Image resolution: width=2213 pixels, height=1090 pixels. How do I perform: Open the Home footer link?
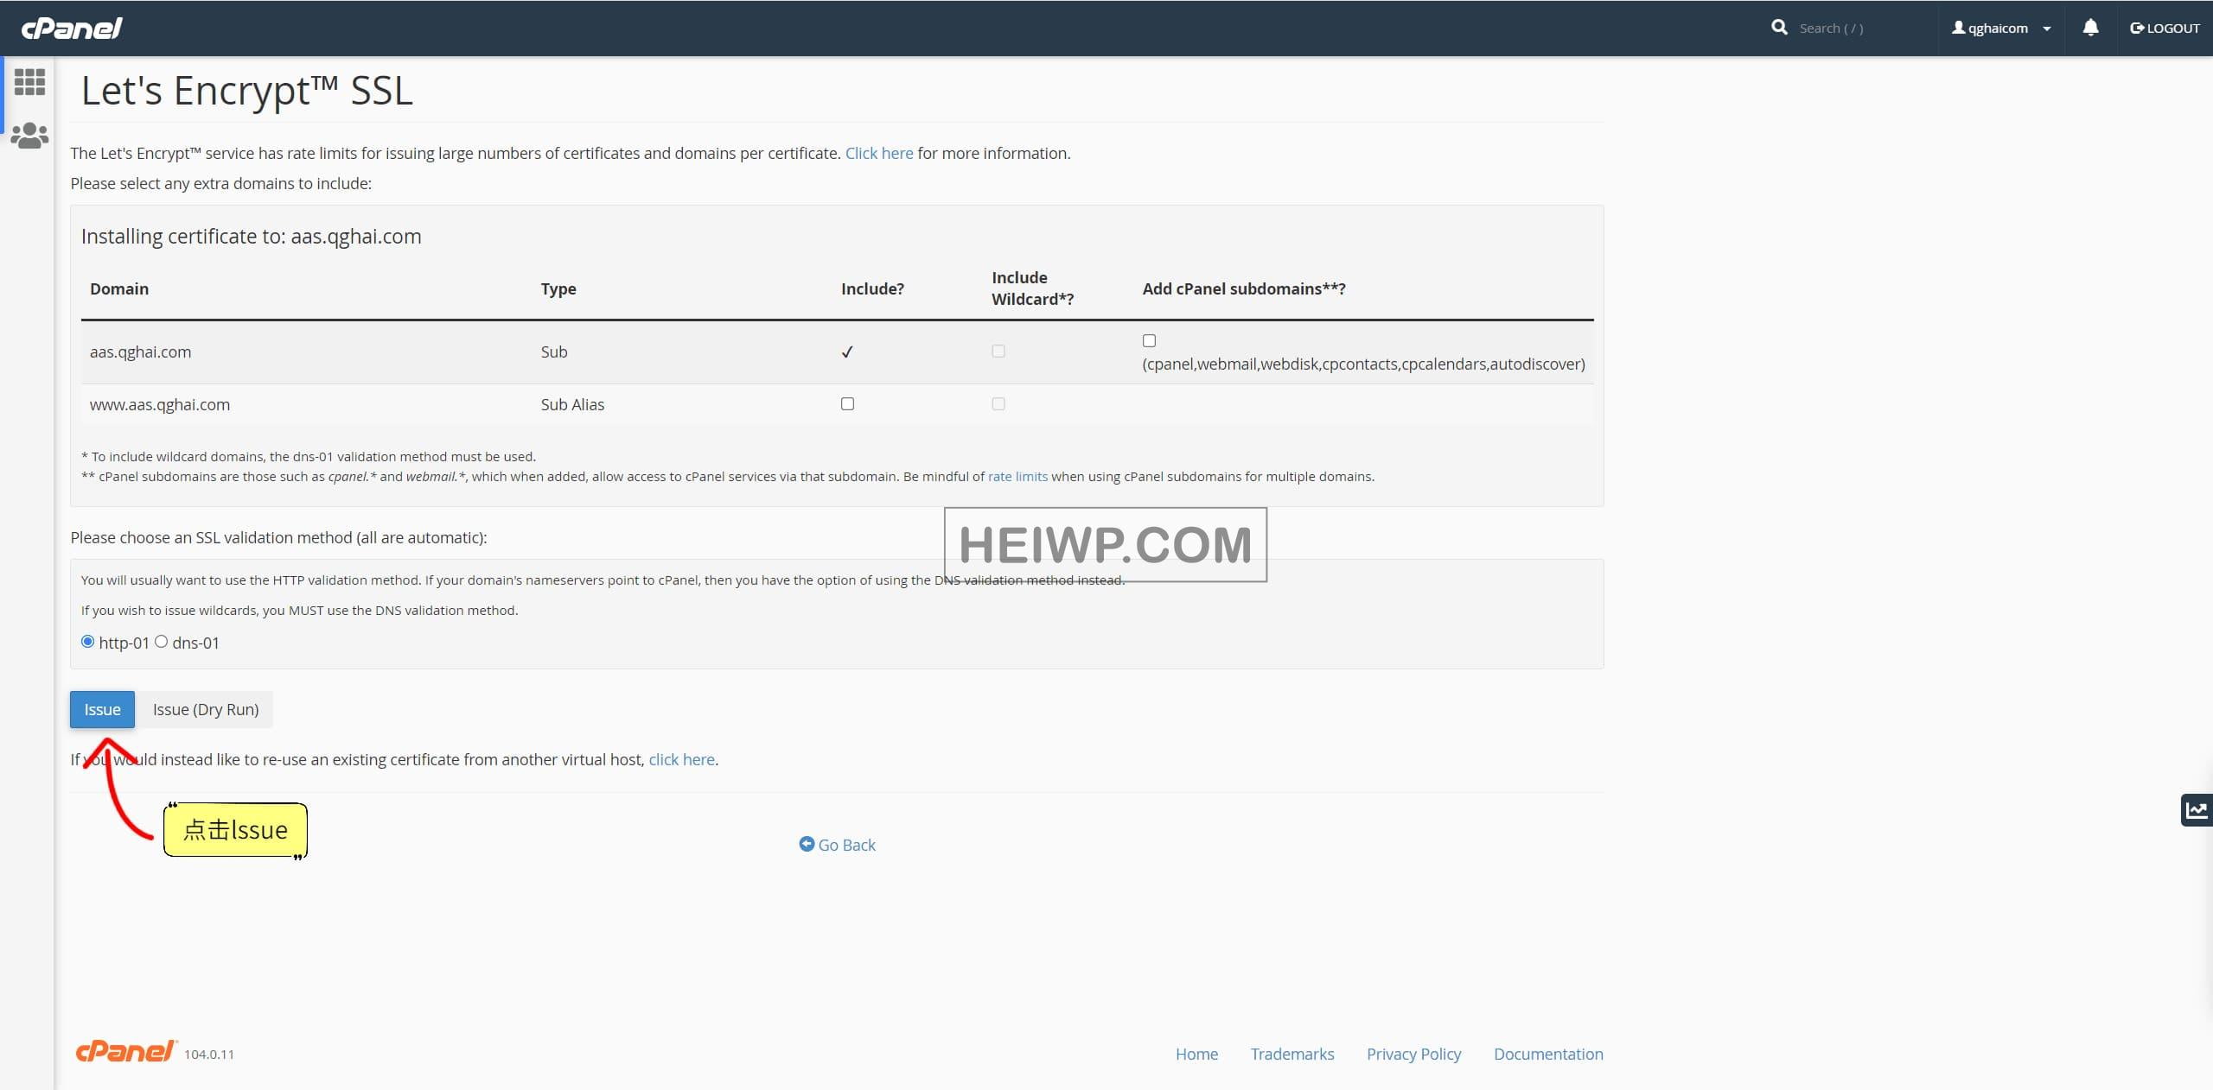pyautogui.click(x=1196, y=1054)
